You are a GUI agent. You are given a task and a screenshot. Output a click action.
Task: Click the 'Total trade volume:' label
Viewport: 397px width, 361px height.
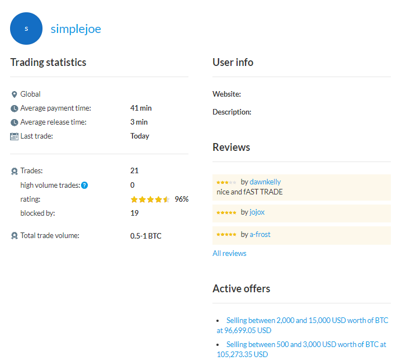pyautogui.click(x=50, y=235)
